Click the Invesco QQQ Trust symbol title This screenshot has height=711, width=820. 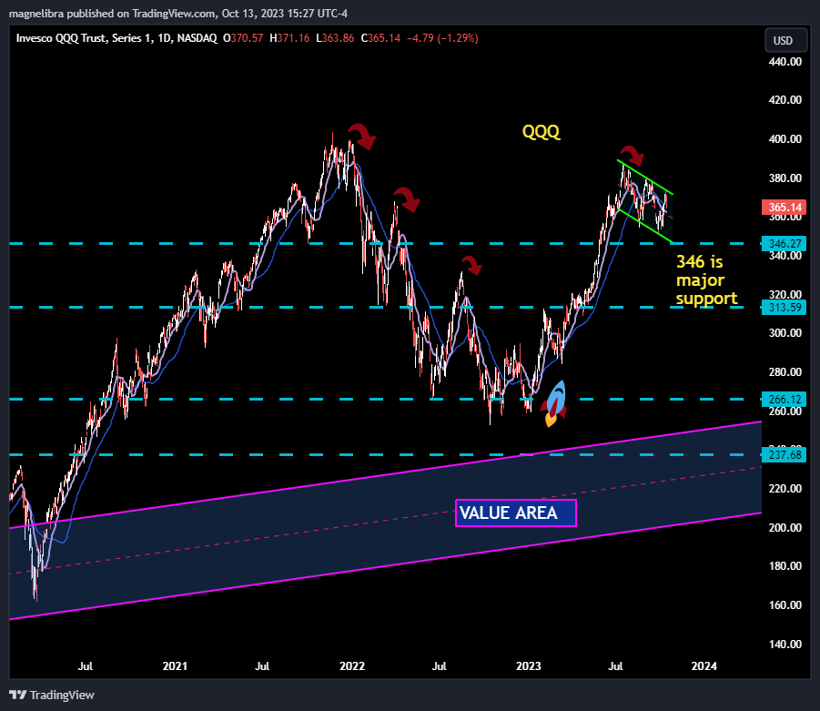click(x=116, y=38)
